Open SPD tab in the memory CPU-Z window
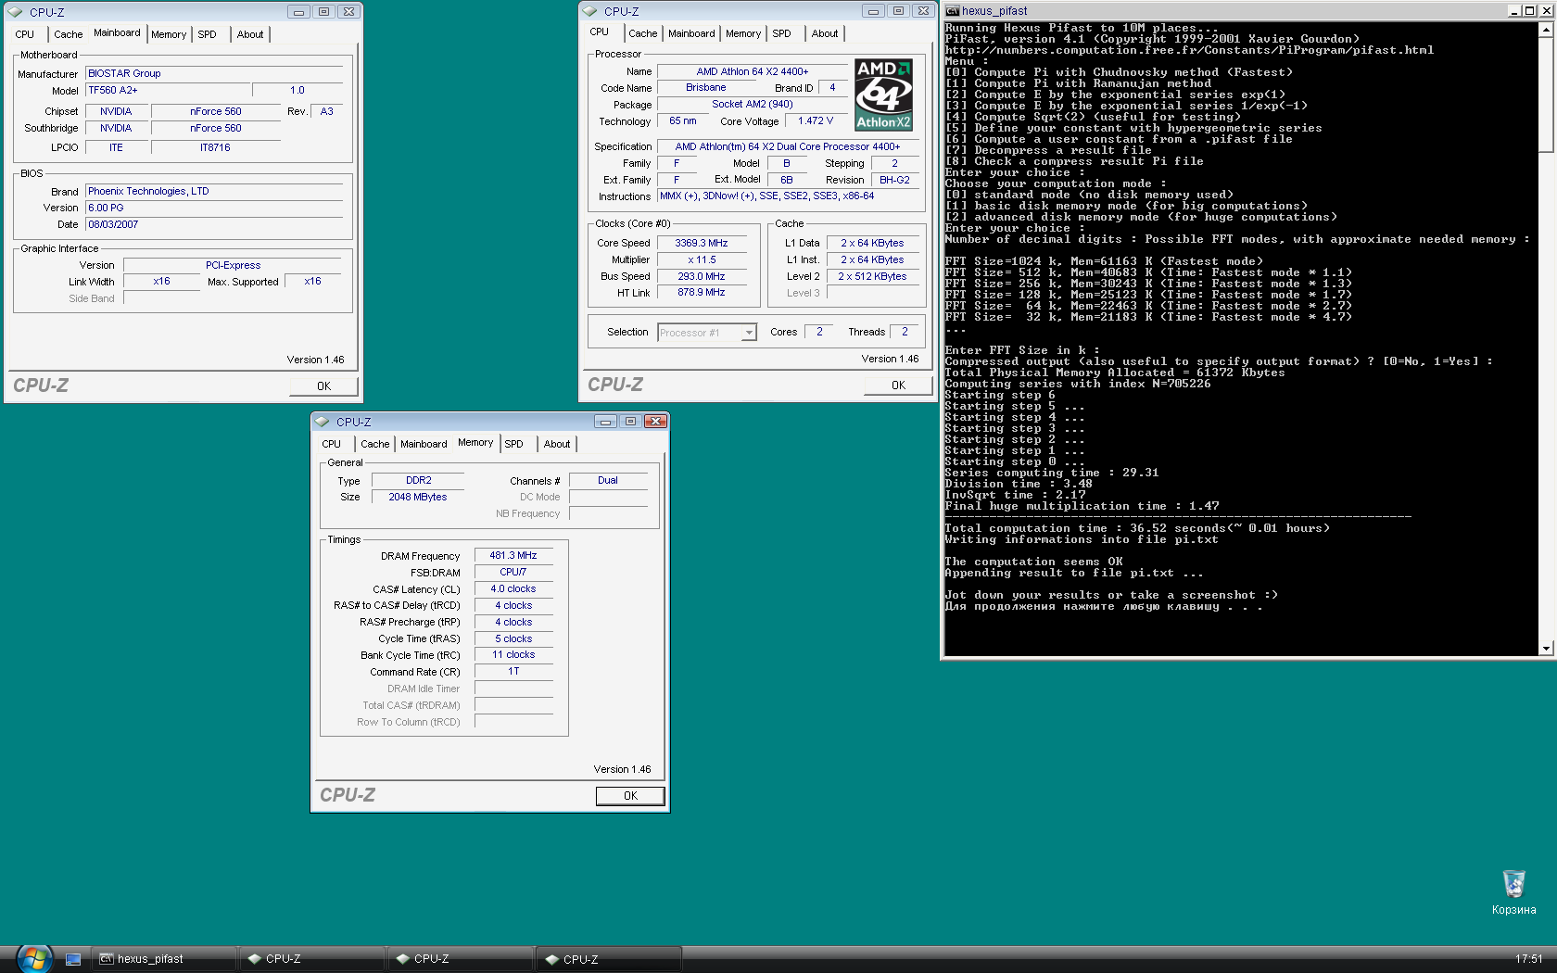 [514, 444]
